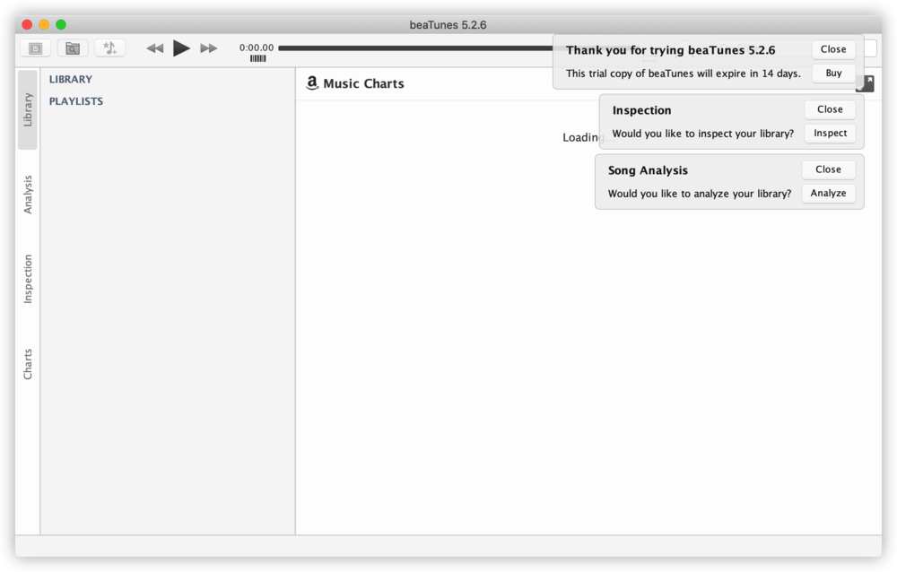Click the Analyze button
The image size is (897, 572).
click(828, 194)
